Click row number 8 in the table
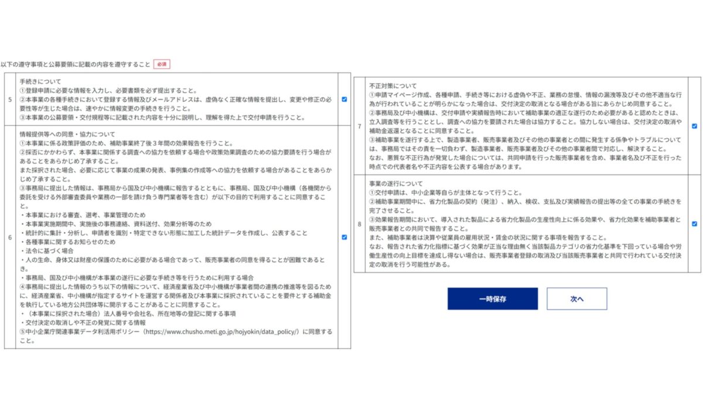The height and width of the screenshot is (395, 703). [359, 224]
